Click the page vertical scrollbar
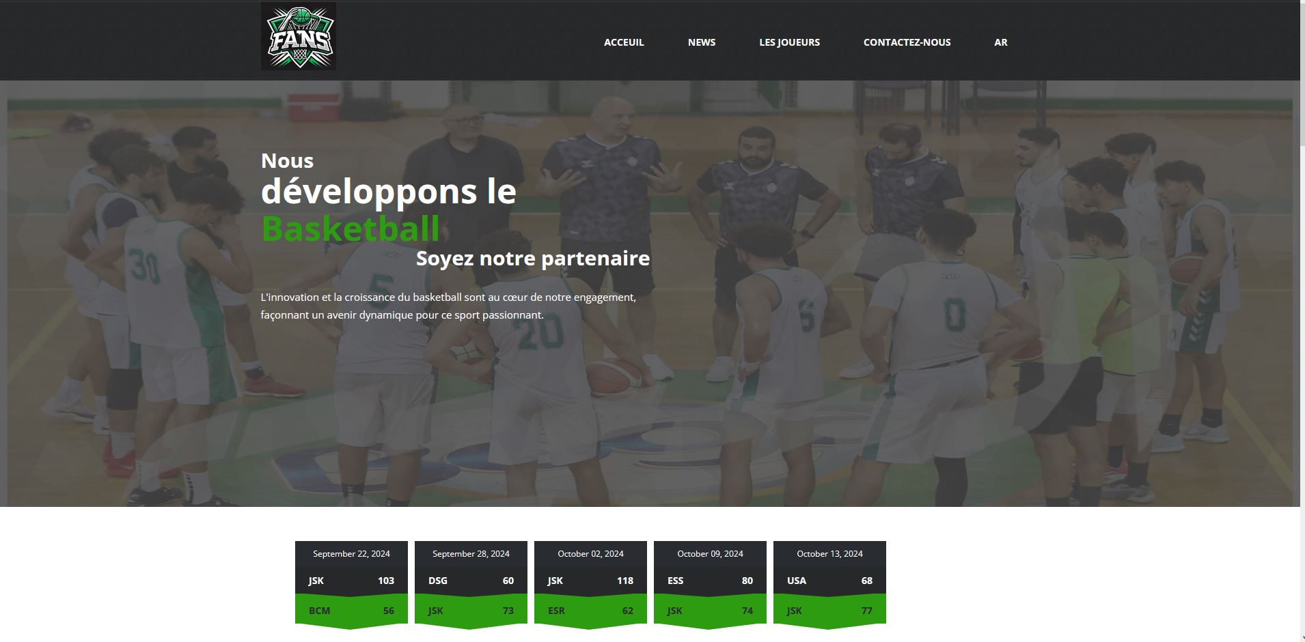This screenshot has width=1305, height=642. [x=1302, y=321]
